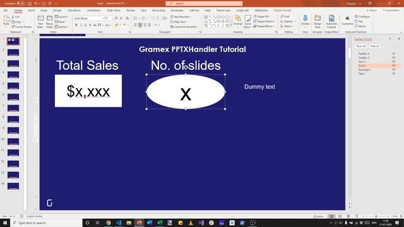
Task: Toggle visibility of Title 1
Action: [393, 74]
